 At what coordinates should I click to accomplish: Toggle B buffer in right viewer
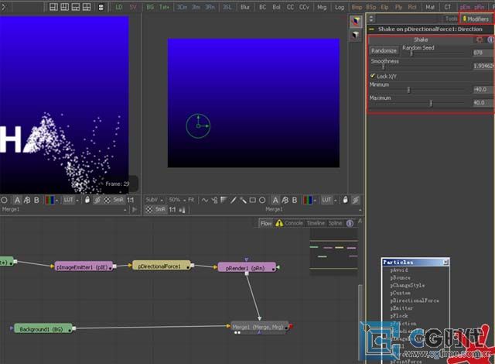click(x=295, y=201)
